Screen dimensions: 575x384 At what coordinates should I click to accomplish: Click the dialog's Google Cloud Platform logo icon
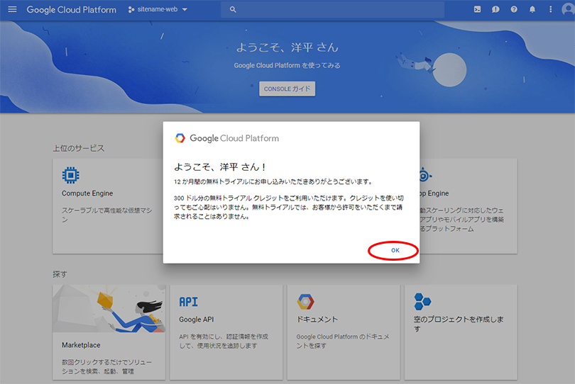[180, 138]
